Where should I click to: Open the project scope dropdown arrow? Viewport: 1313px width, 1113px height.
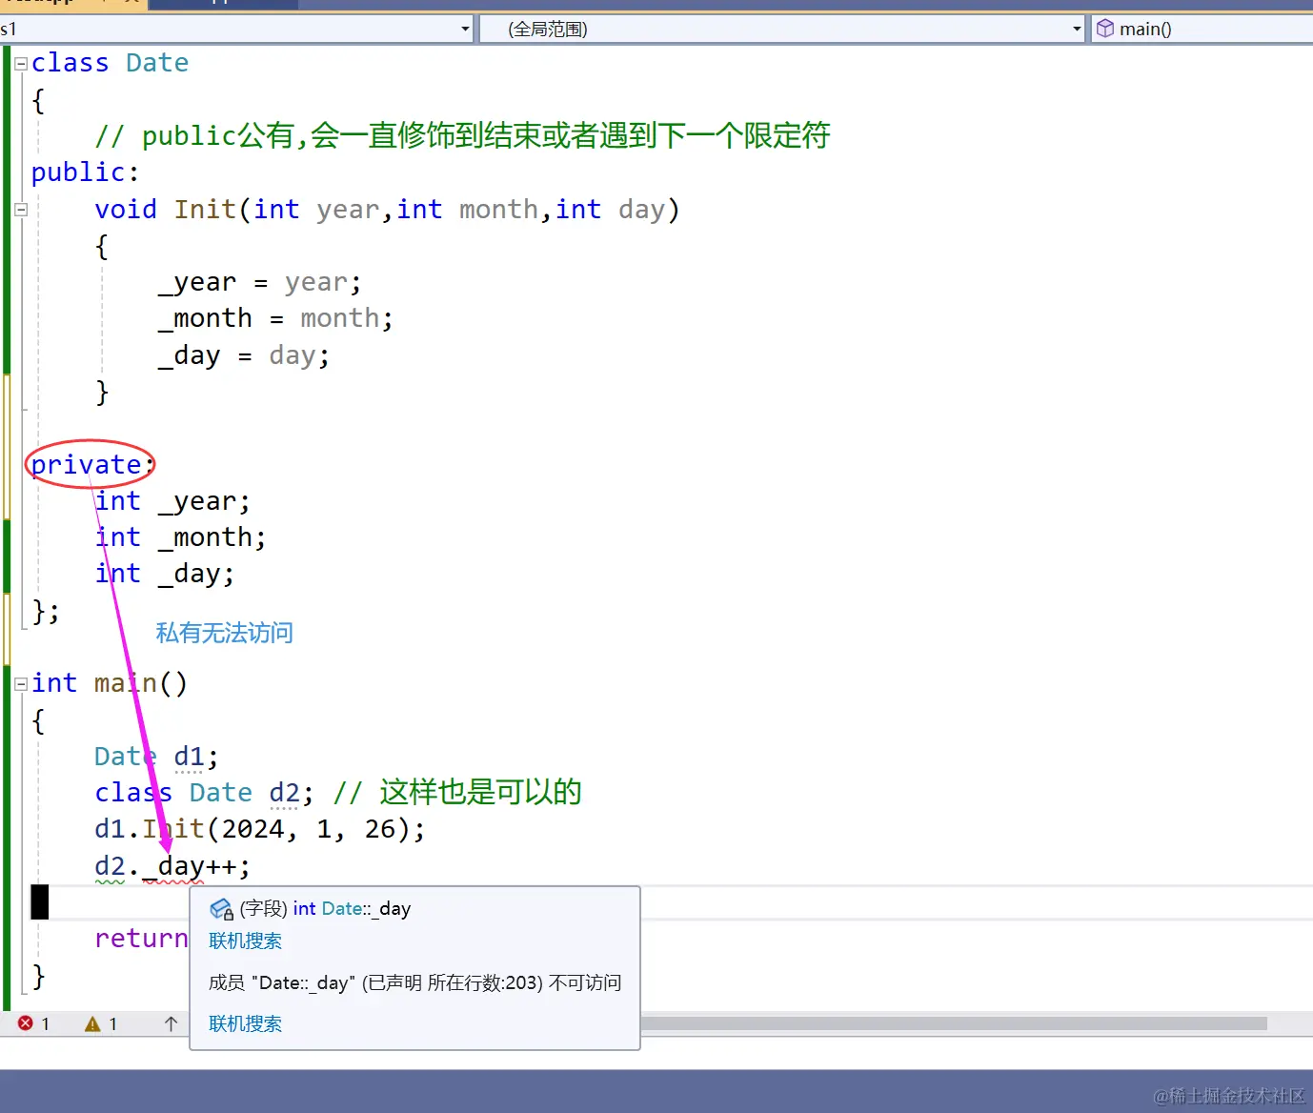click(465, 29)
